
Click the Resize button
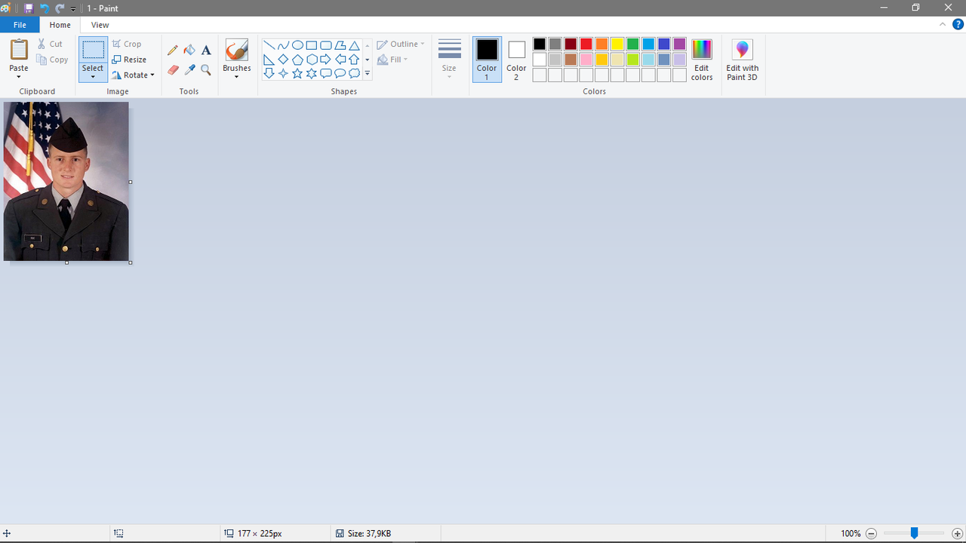coord(129,60)
